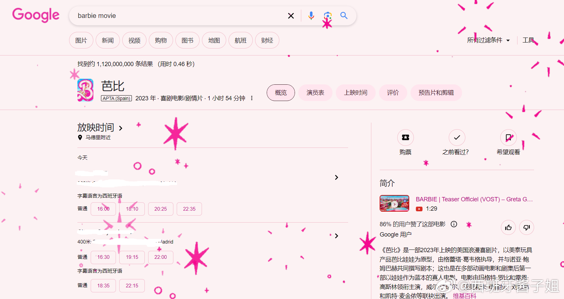Choose the 16:00 showtime

pyautogui.click(x=103, y=209)
